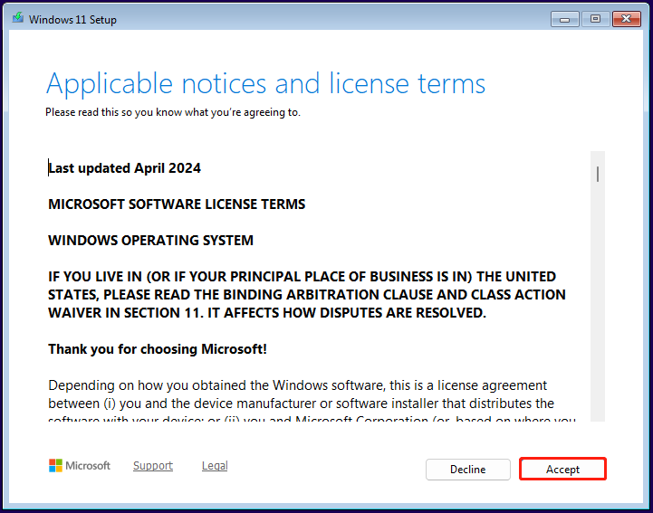This screenshot has height=513, width=653.
Task: Click the Windows 11 Setup title bar icon
Action: pyautogui.click(x=17, y=18)
